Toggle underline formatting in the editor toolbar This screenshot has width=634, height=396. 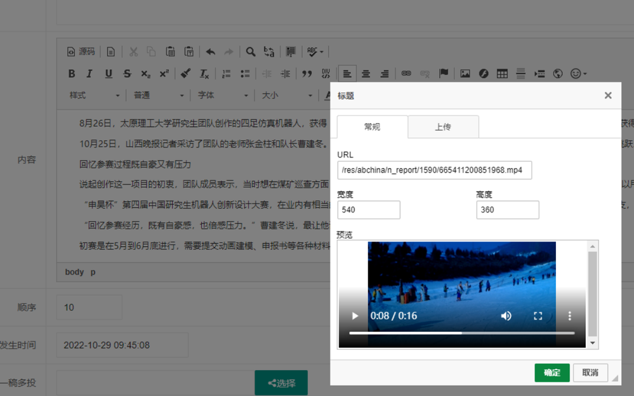pyautogui.click(x=109, y=74)
